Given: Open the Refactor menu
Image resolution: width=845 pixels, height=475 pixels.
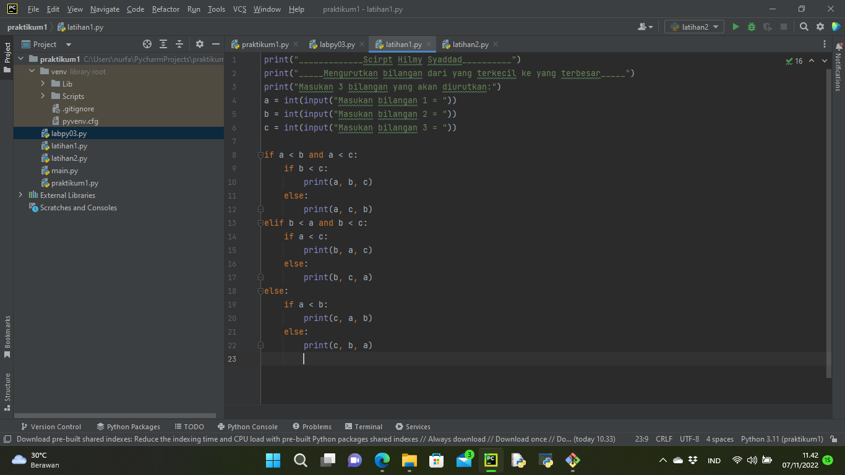Looking at the screenshot, I should point(165,9).
